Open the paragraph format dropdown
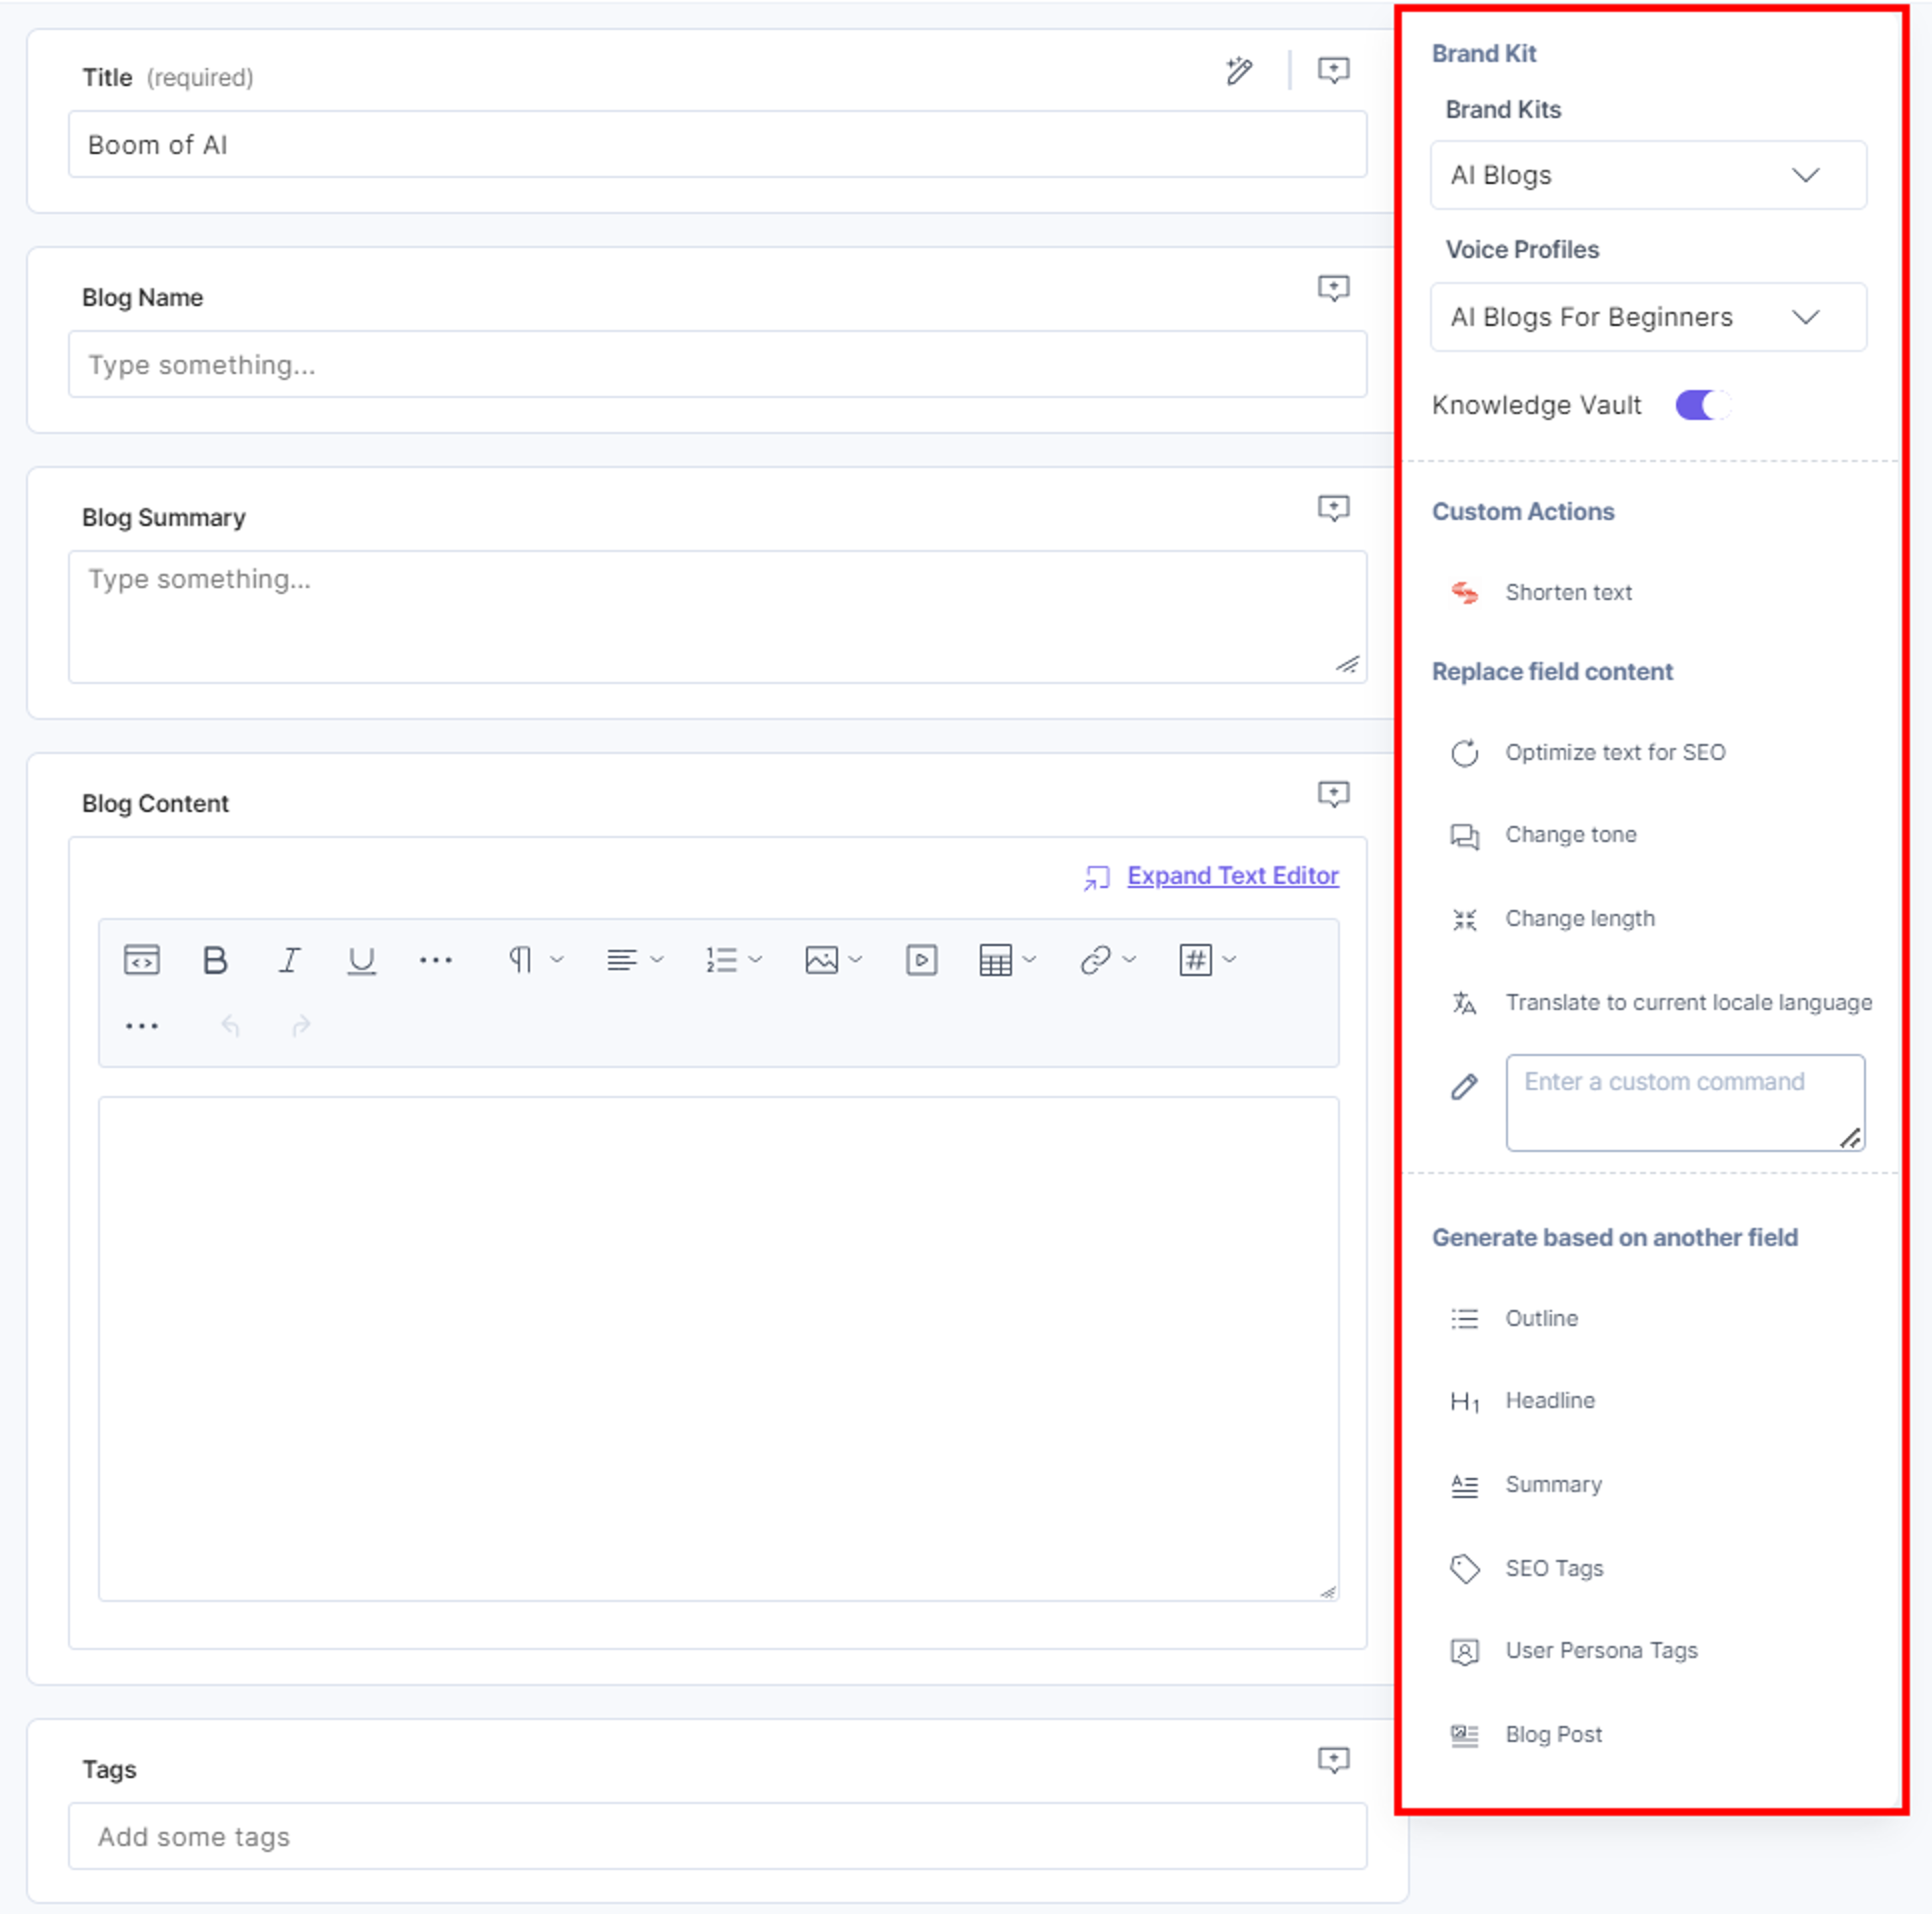 tap(535, 960)
